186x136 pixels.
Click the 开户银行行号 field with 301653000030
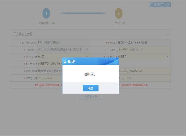pyautogui.click(x=50, y=78)
